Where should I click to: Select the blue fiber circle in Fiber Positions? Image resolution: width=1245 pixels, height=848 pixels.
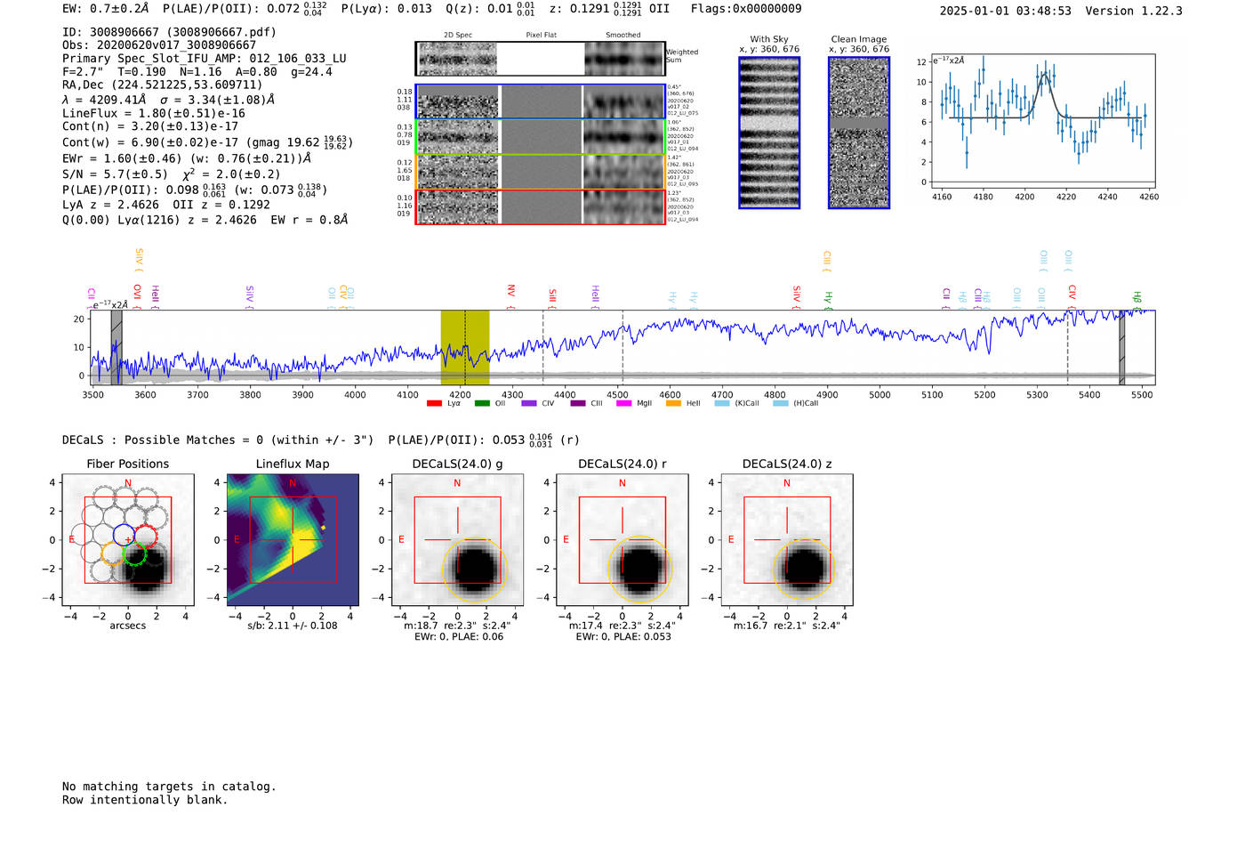pyautogui.click(x=124, y=536)
